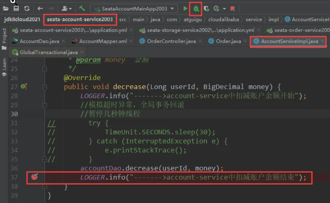Run with coverage icon
The width and height of the screenshot is (330, 203).
tap(206, 9)
